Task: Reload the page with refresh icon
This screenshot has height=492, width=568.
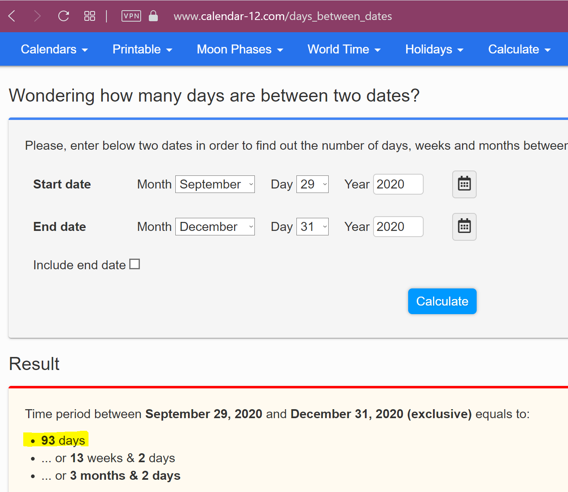Action: click(64, 16)
